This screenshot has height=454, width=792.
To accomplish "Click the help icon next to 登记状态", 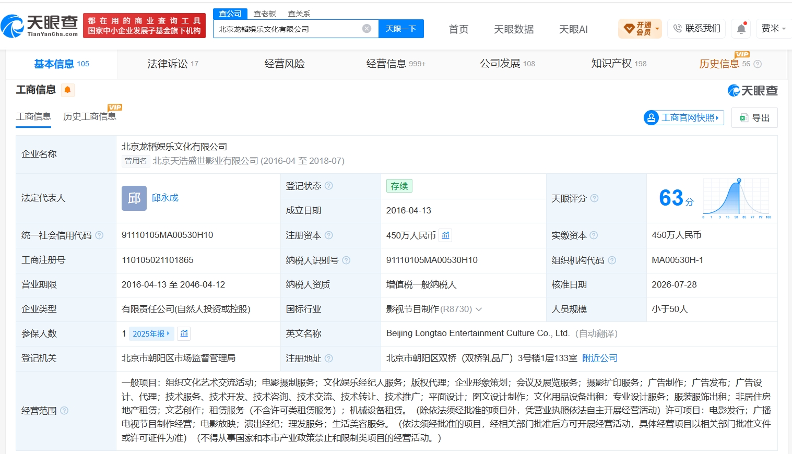I will (329, 186).
